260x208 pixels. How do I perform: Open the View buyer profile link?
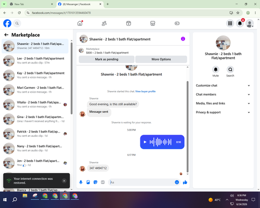coord(146,92)
